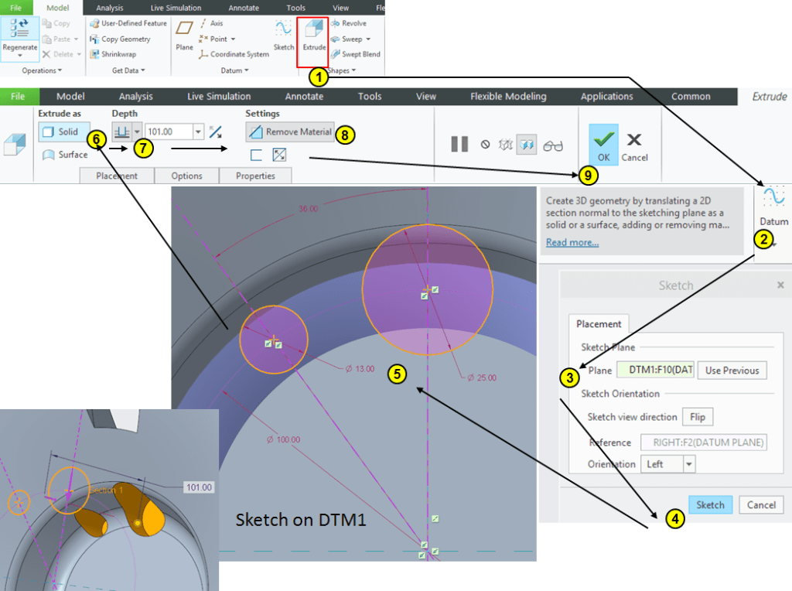
Task: Click the Plane collector field showing DTM1
Action: pyautogui.click(x=655, y=371)
